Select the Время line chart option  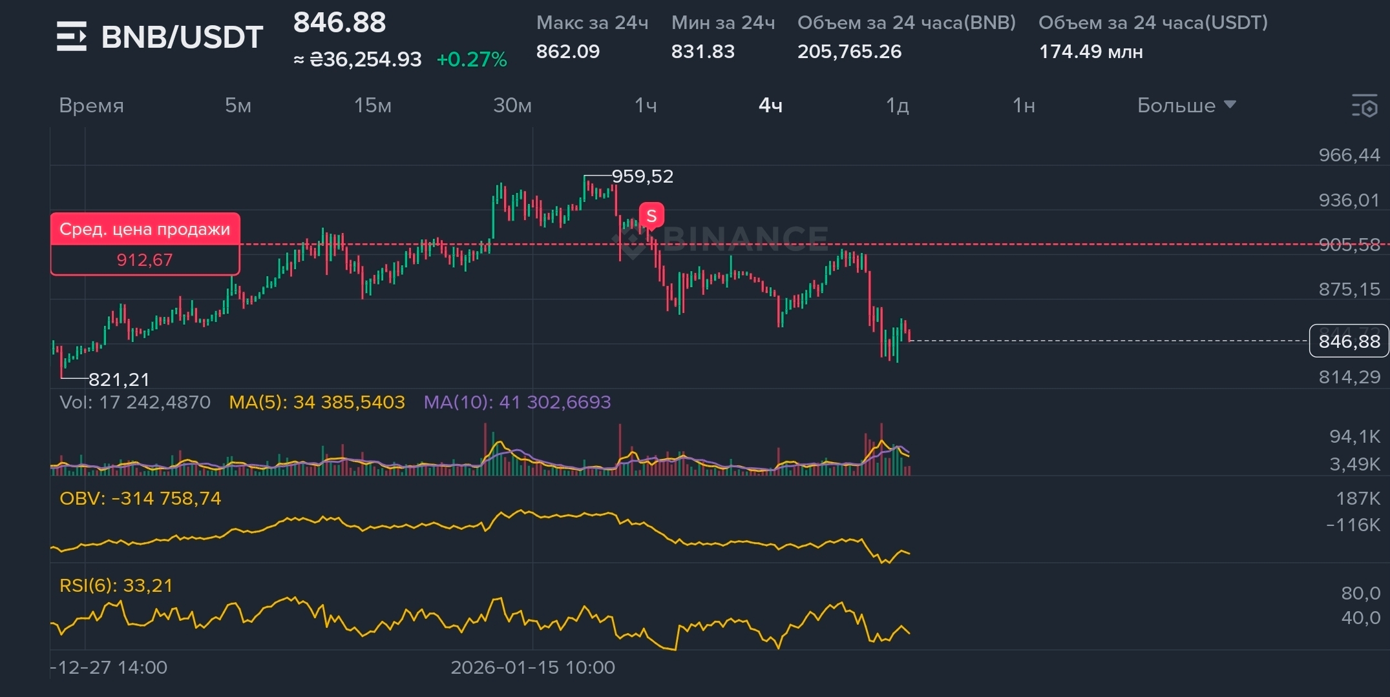pyautogui.click(x=91, y=105)
